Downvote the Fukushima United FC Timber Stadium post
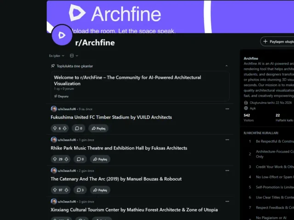 (65, 128)
